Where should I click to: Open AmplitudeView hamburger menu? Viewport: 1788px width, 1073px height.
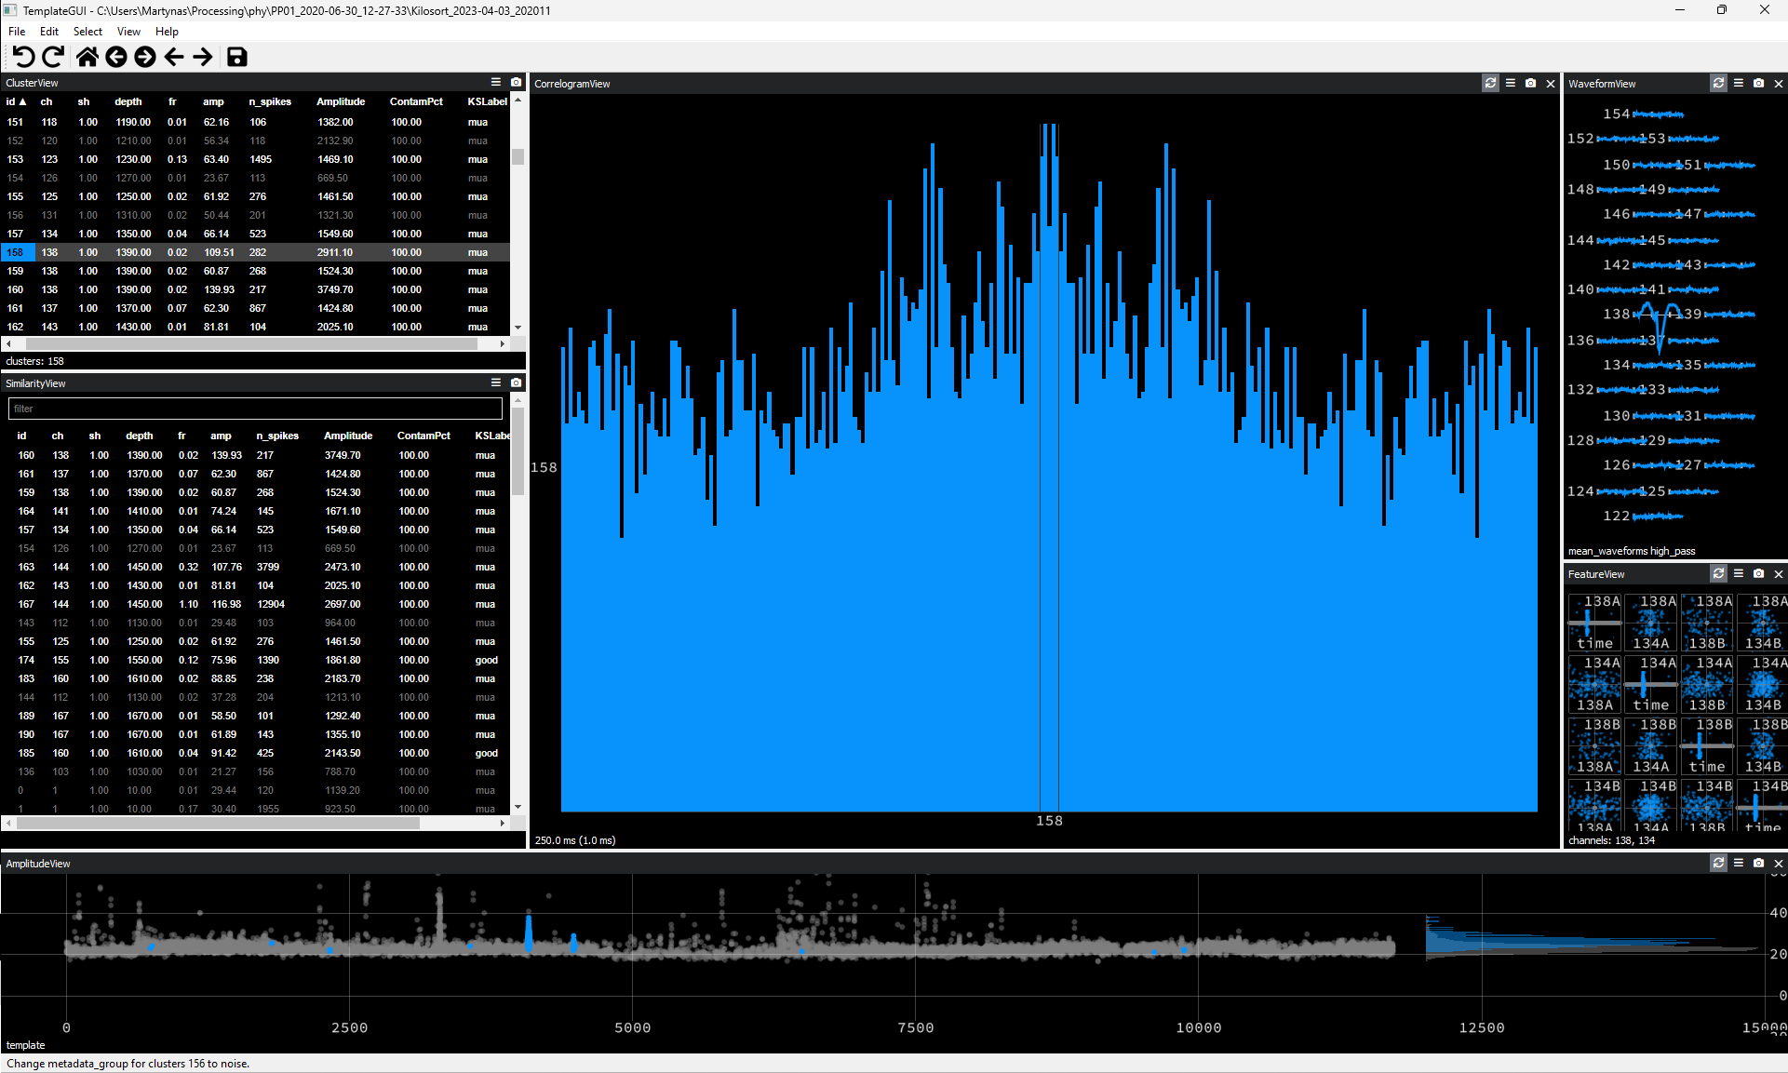[1739, 863]
